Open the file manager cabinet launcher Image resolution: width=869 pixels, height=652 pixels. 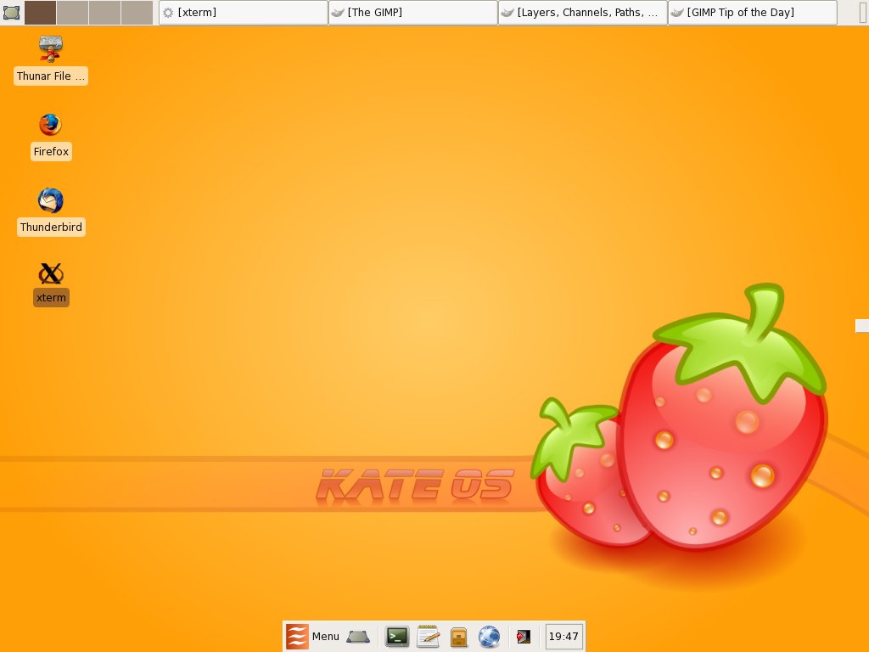(x=459, y=637)
